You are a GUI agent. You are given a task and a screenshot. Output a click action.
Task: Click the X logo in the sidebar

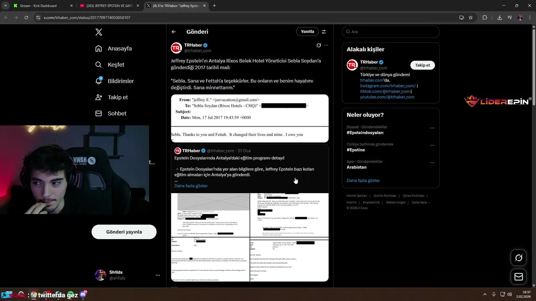(99, 32)
